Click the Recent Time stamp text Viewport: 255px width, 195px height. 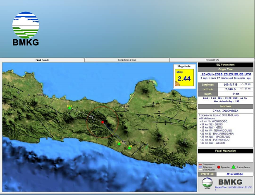point(234,188)
